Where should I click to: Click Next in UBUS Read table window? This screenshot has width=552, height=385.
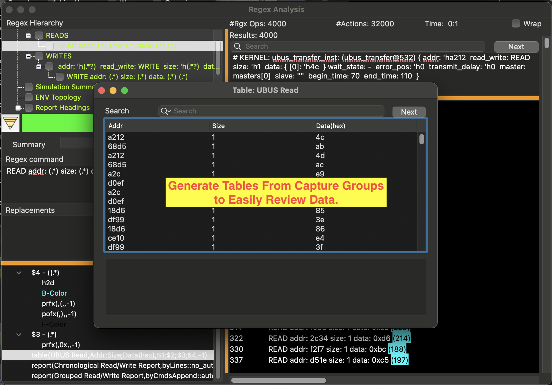tap(409, 112)
